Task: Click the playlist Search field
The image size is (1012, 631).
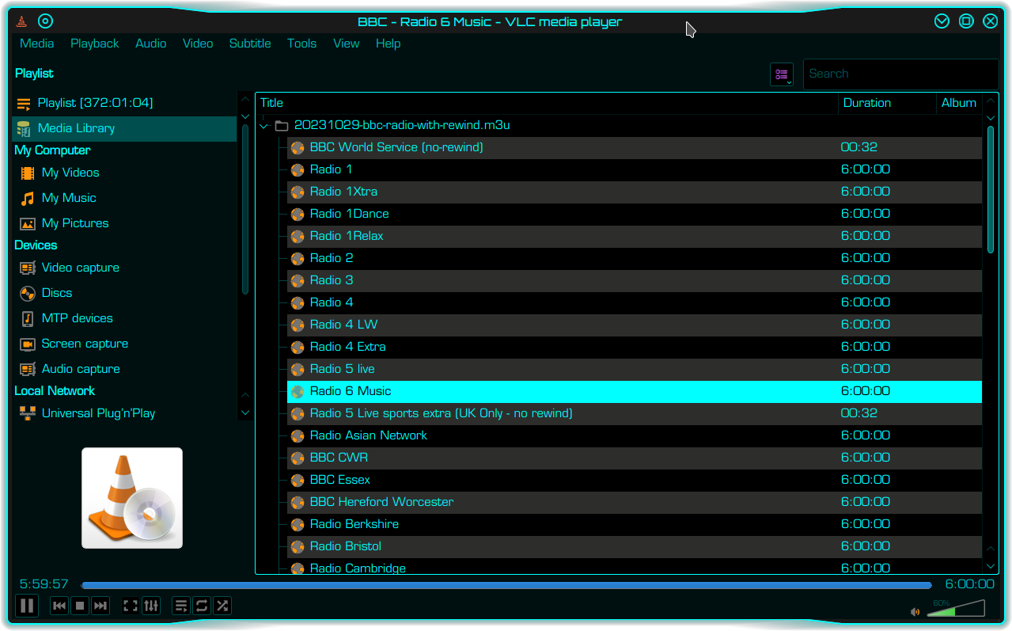Action: point(900,74)
